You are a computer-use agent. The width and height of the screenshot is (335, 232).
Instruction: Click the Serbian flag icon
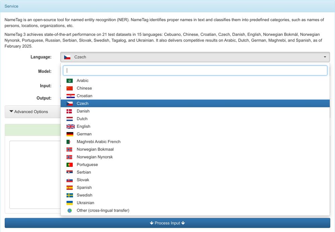pyautogui.click(x=69, y=172)
